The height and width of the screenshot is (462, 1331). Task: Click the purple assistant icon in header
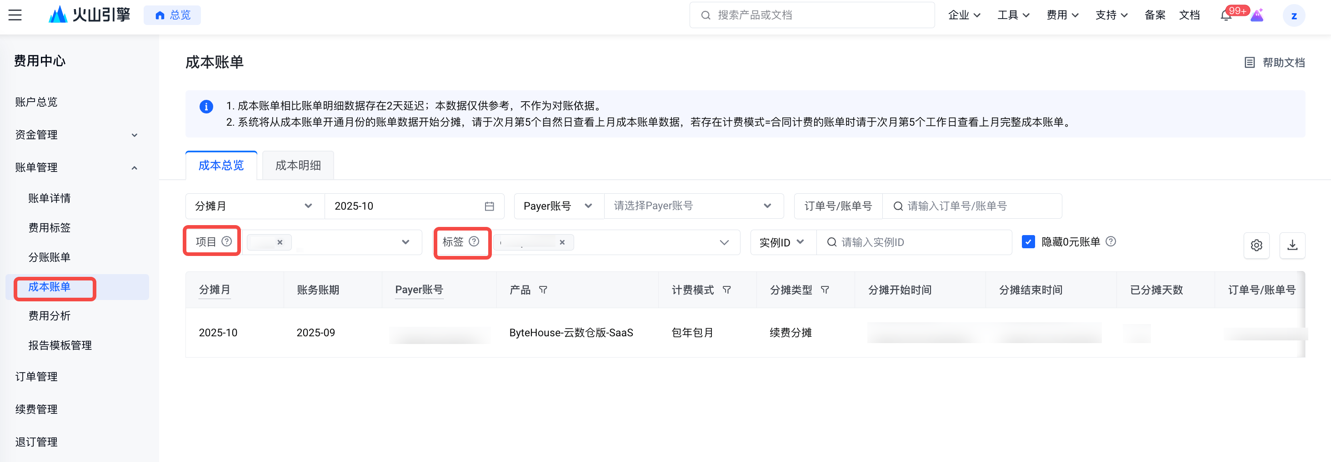coord(1257,15)
